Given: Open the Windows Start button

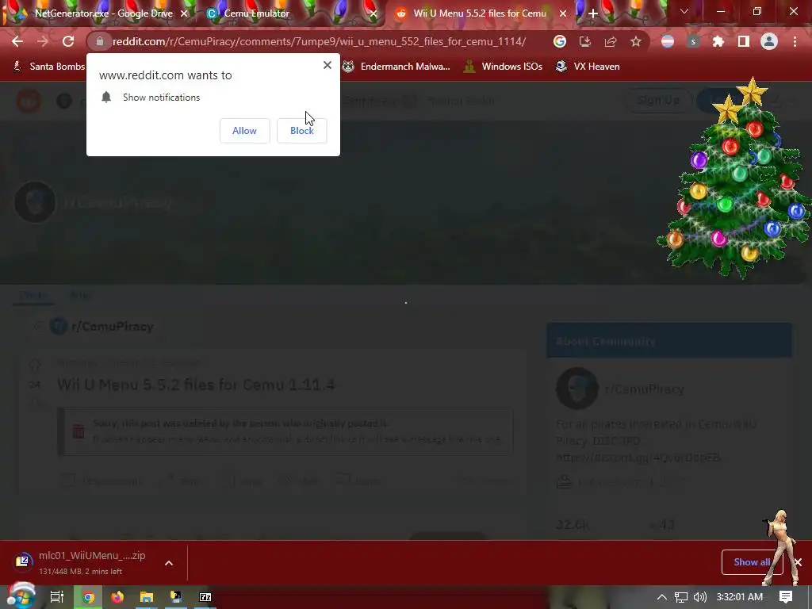Looking at the screenshot, I should coord(21,596).
